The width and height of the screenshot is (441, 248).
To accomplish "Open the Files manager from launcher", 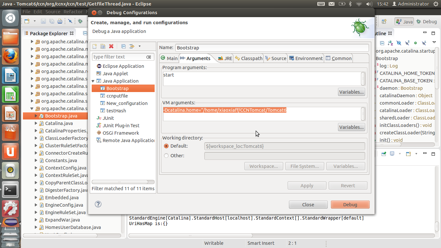I will pyautogui.click(x=10, y=37).
